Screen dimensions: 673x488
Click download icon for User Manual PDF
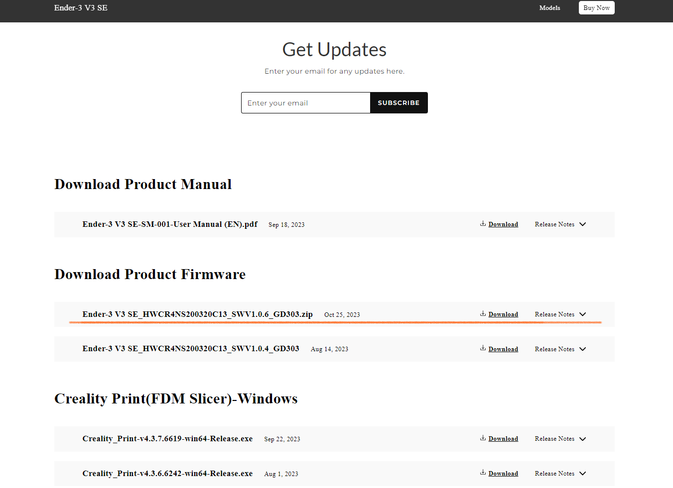[483, 224]
